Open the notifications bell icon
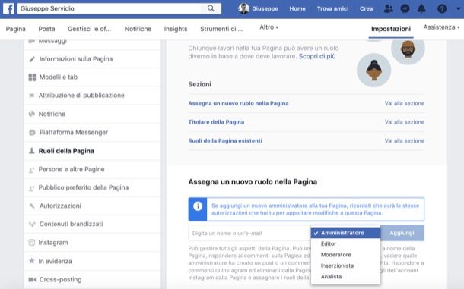 coord(421,8)
